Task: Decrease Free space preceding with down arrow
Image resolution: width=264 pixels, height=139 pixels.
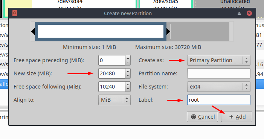Action: (x=128, y=63)
